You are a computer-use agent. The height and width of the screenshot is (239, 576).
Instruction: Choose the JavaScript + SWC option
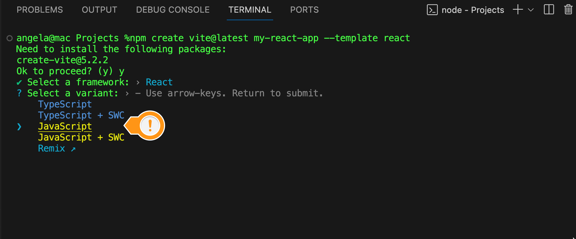point(81,137)
